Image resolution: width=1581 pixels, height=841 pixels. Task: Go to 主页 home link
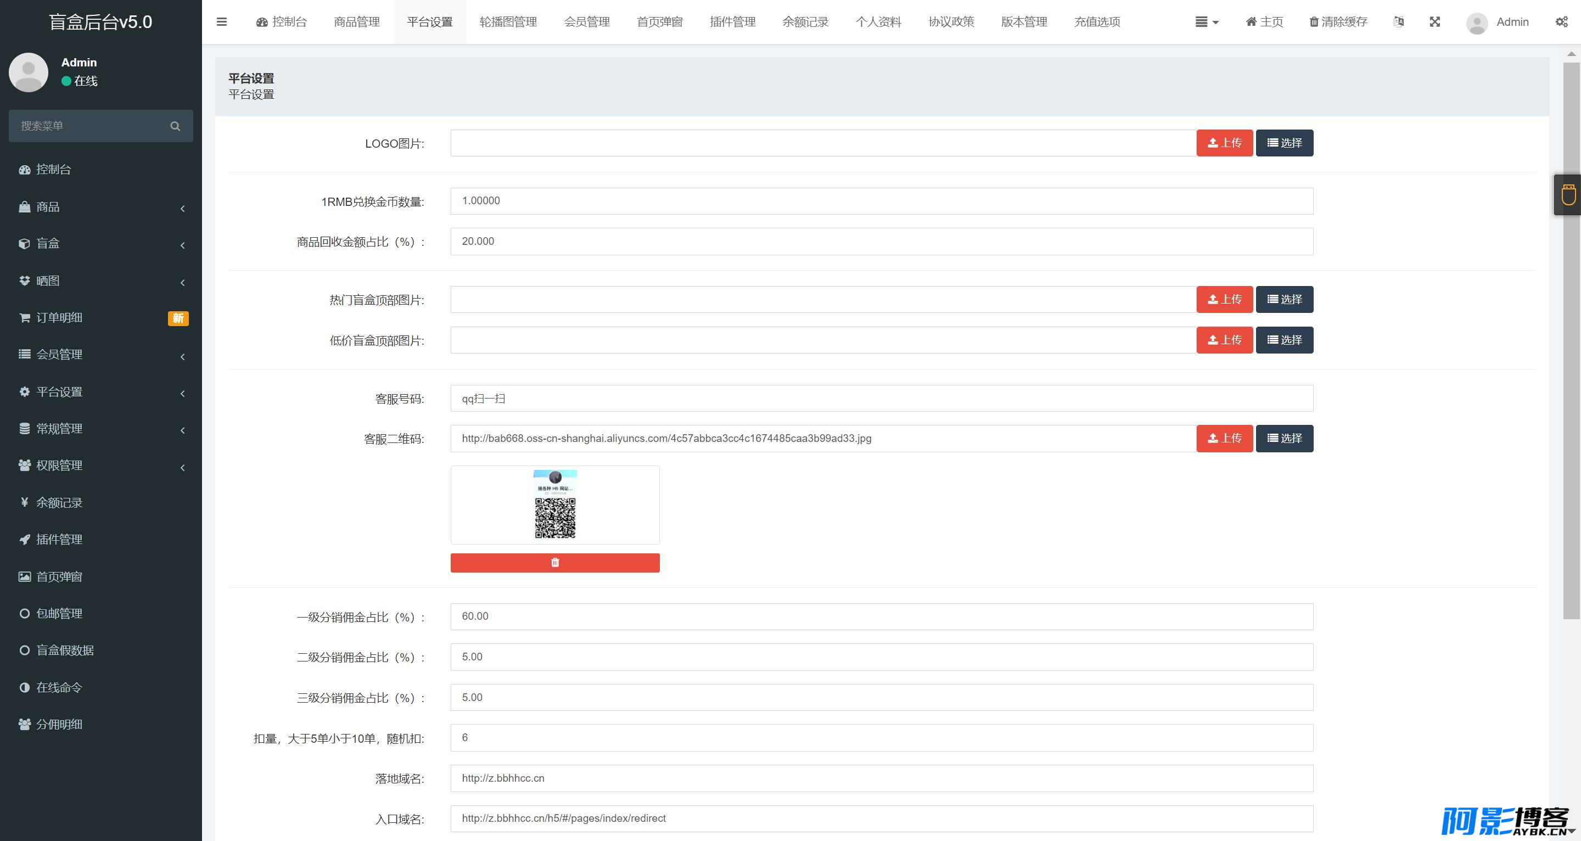click(1264, 22)
